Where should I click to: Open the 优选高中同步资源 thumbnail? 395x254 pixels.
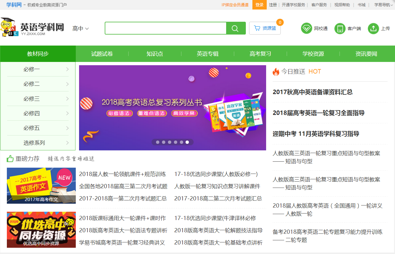pyautogui.click(x=41, y=230)
